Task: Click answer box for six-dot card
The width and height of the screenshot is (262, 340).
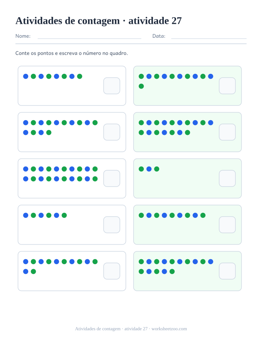Action: pos(112,225)
